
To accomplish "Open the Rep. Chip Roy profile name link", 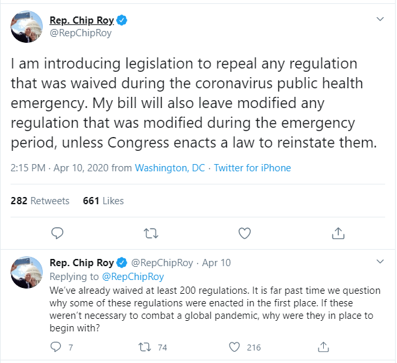I will pyautogui.click(x=82, y=20).
